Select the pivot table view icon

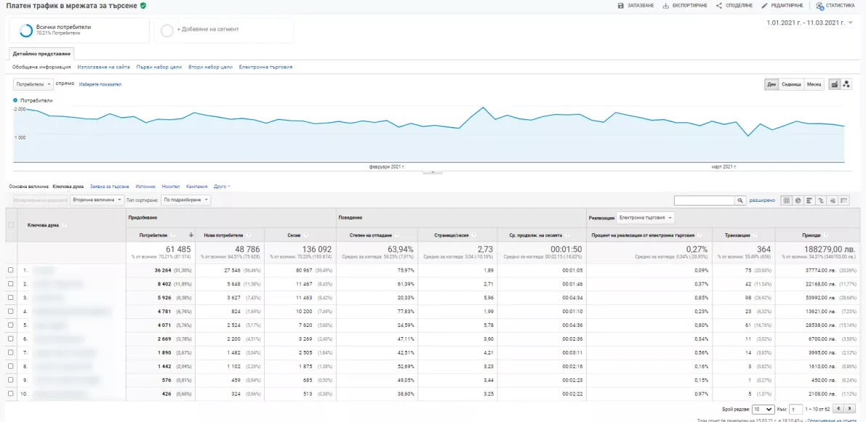[x=843, y=200]
